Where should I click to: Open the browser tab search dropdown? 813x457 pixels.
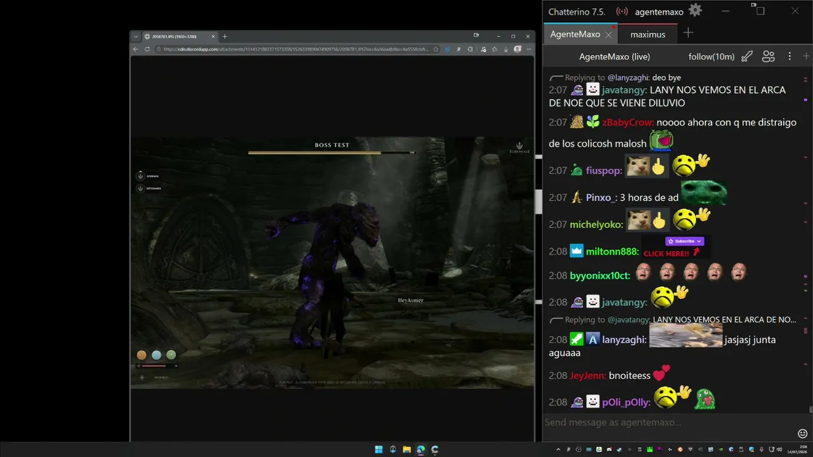[135, 36]
